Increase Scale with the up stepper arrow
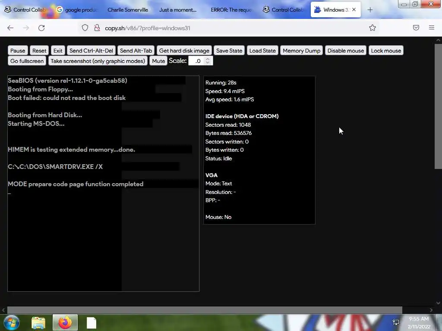The image size is (442, 331). click(208, 59)
